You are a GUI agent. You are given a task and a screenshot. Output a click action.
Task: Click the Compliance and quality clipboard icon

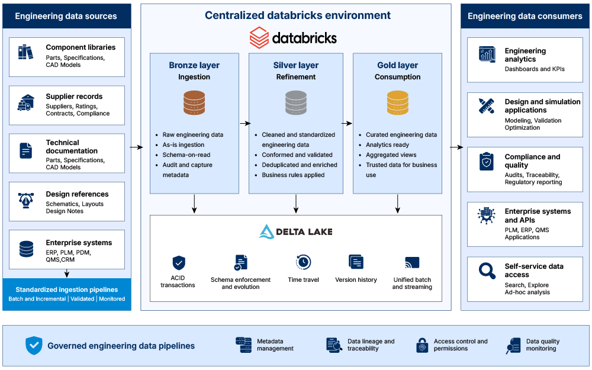tap(486, 161)
